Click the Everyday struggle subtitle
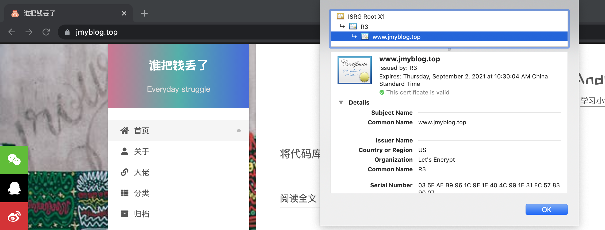Screen dimensions: 605x230 pos(178,89)
